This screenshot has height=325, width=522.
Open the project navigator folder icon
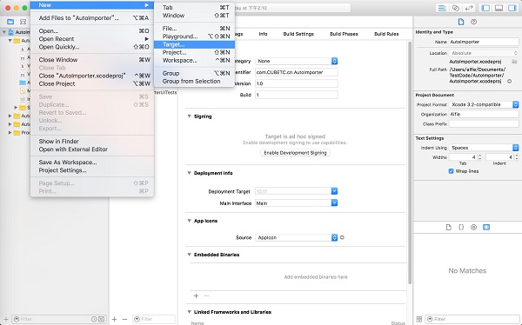10,22
